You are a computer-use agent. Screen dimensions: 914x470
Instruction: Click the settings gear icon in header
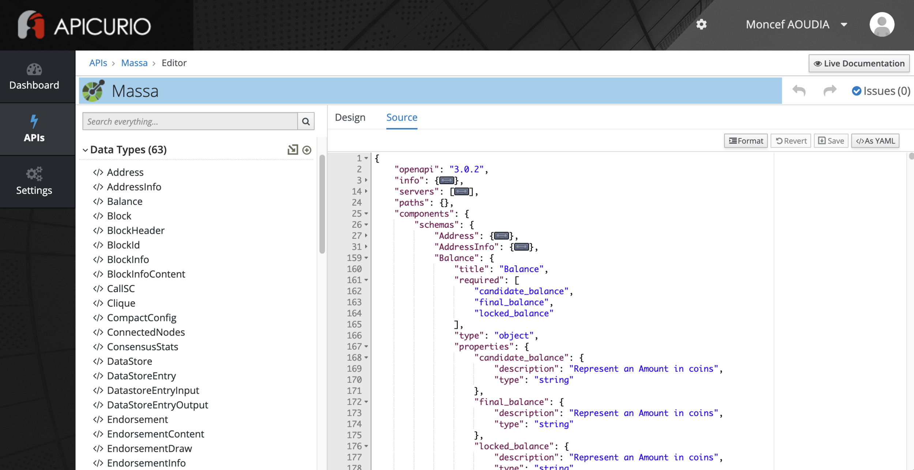(701, 24)
